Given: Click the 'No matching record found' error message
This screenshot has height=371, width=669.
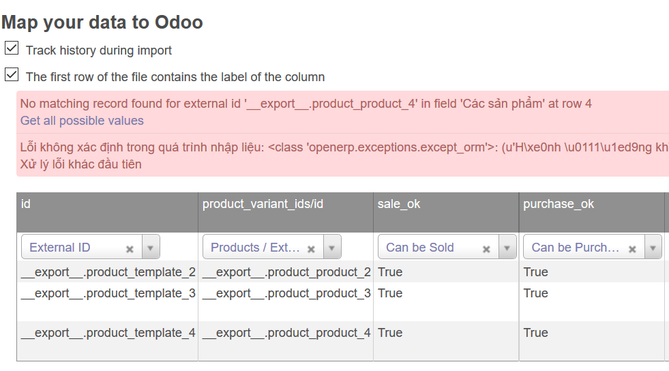Looking at the screenshot, I should (x=306, y=104).
